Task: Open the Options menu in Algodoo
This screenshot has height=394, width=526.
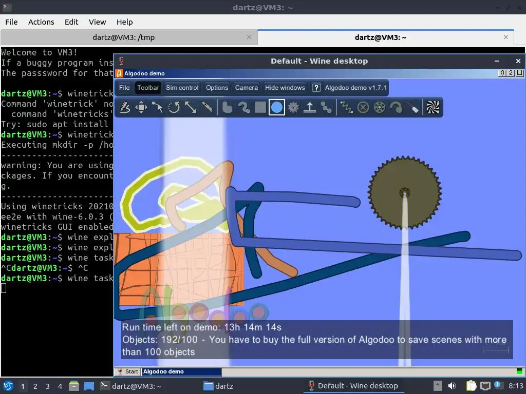Action: [x=217, y=88]
